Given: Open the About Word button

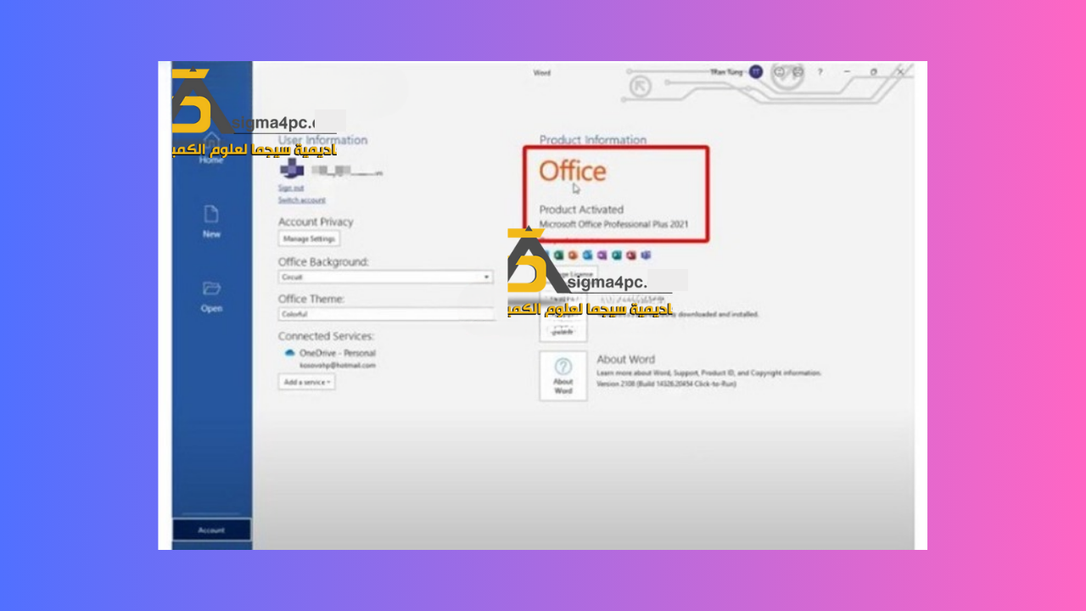Looking at the screenshot, I should (x=563, y=376).
